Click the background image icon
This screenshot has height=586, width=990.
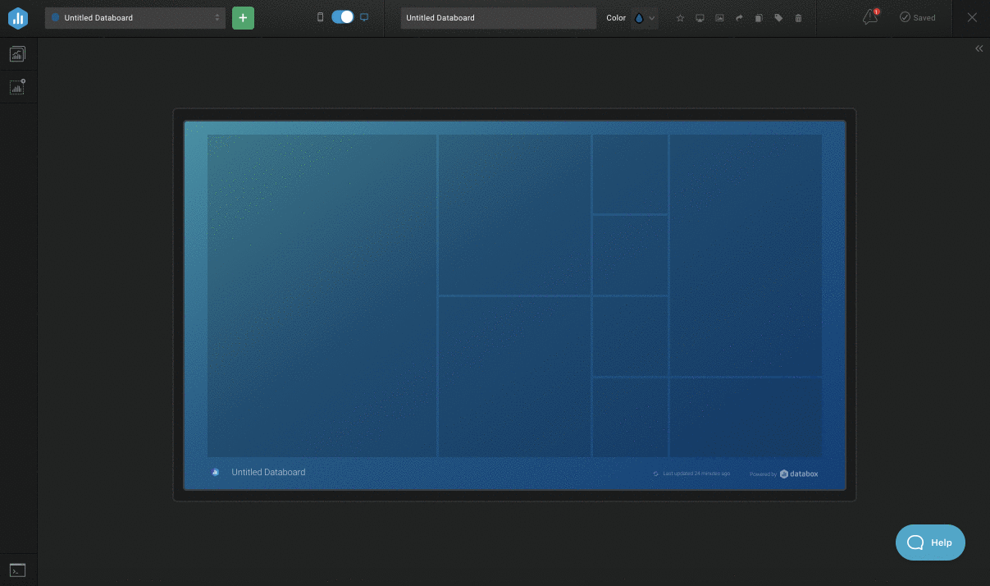click(x=719, y=18)
